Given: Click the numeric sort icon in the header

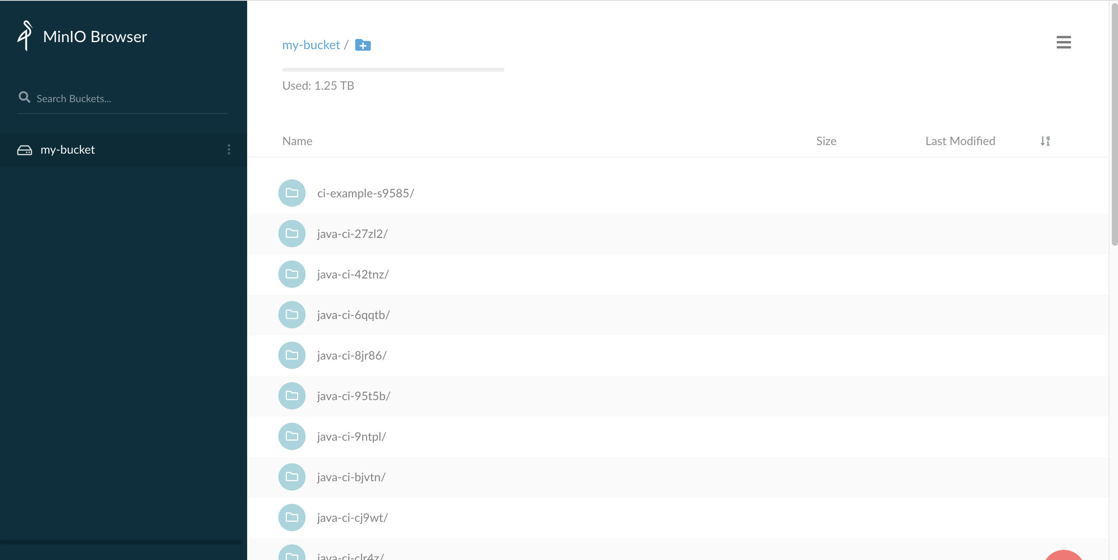Looking at the screenshot, I should 1045,141.
